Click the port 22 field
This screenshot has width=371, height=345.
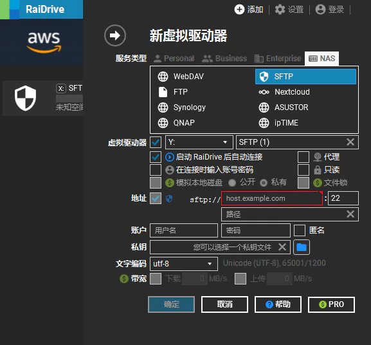pos(343,198)
